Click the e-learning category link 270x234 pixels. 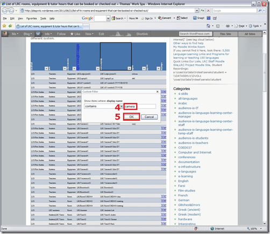click(186, 176)
